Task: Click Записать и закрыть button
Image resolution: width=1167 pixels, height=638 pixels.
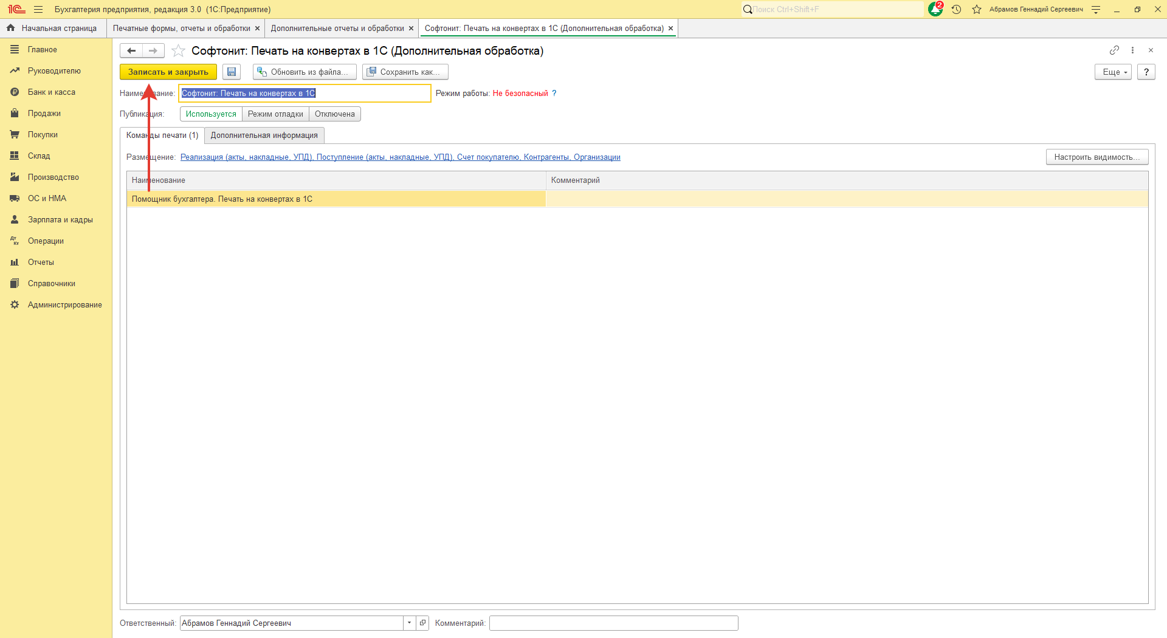Action: tap(168, 72)
